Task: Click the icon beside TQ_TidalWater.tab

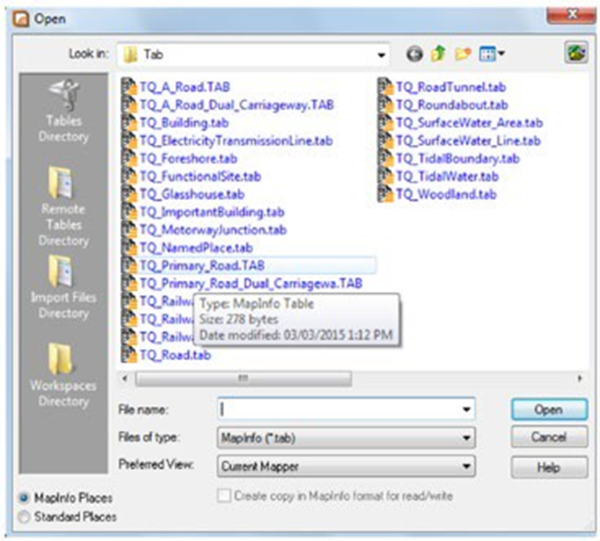Action: tap(385, 176)
